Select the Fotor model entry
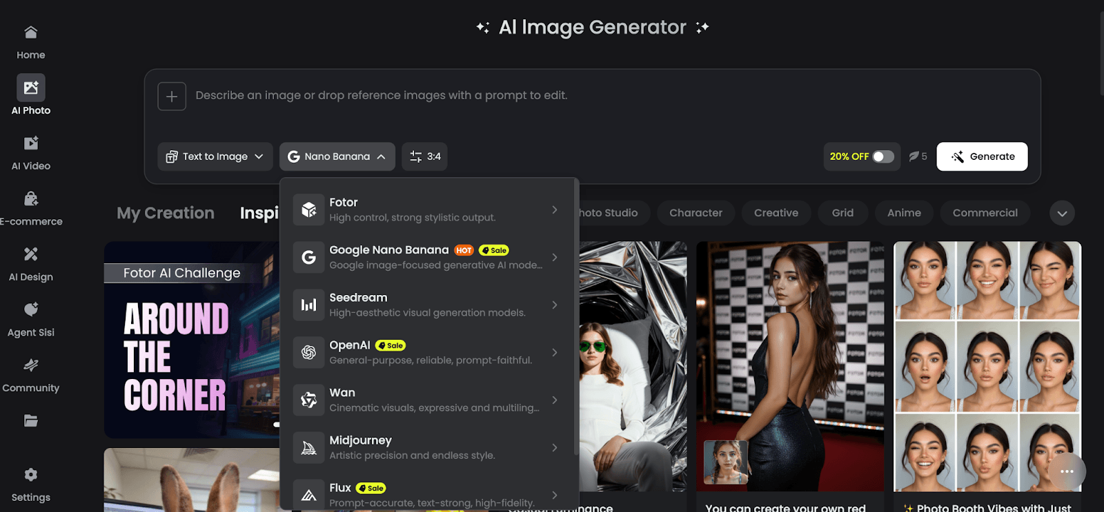This screenshot has height=512, width=1104. click(428, 209)
